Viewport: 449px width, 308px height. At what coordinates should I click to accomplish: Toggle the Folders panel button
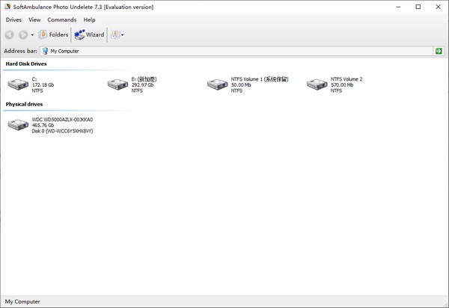click(x=54, y=34)
